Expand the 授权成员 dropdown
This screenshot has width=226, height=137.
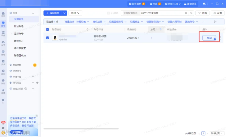click(x=99, y=22)
